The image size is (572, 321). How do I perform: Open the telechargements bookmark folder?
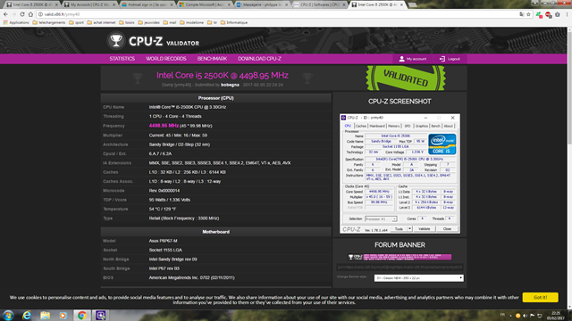point(49,22)
